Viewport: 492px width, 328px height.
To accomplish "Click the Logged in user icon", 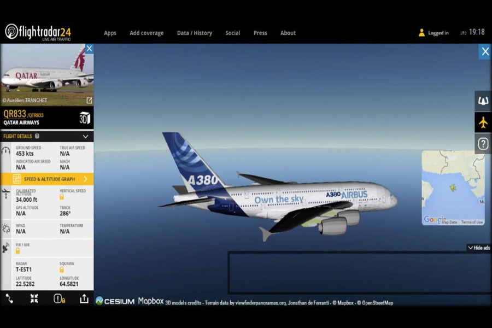I will pos(421,33).
